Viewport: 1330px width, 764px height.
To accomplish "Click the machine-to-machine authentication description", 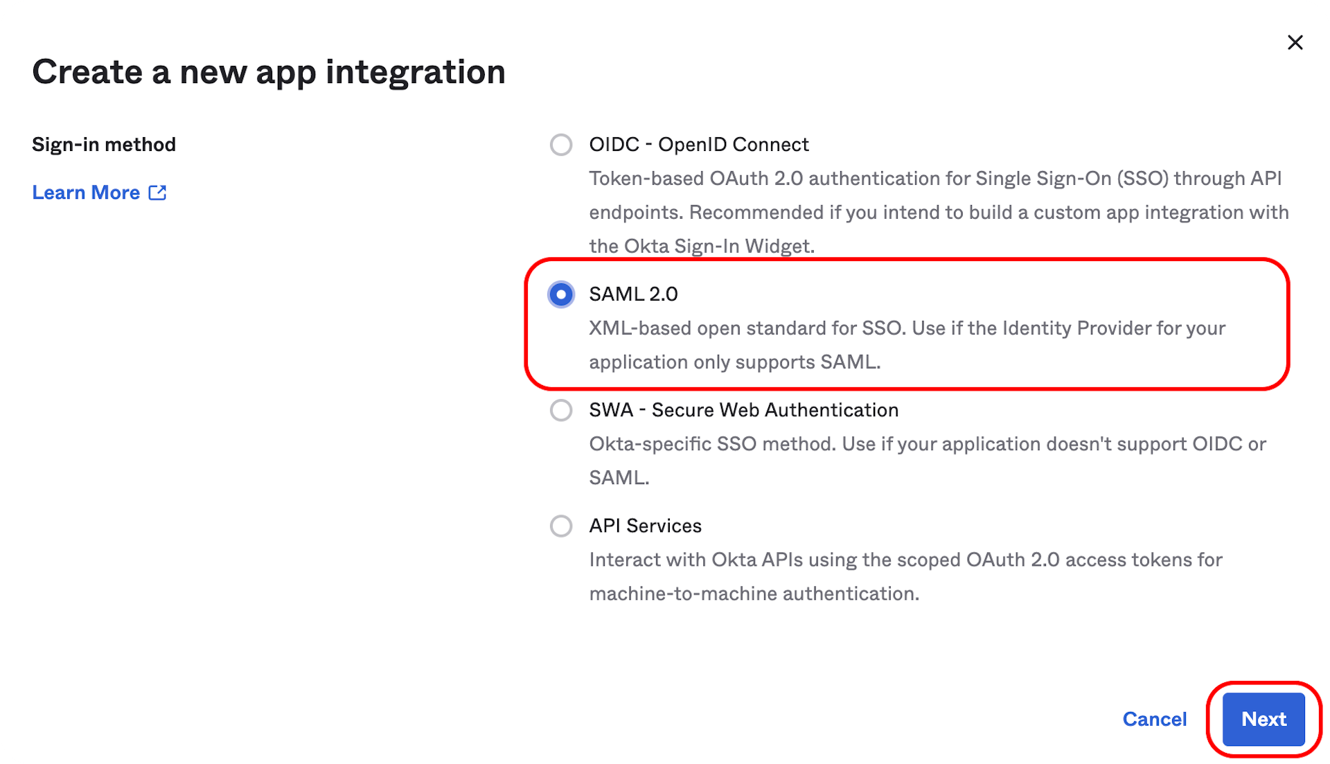I will (x=755, y=593).
